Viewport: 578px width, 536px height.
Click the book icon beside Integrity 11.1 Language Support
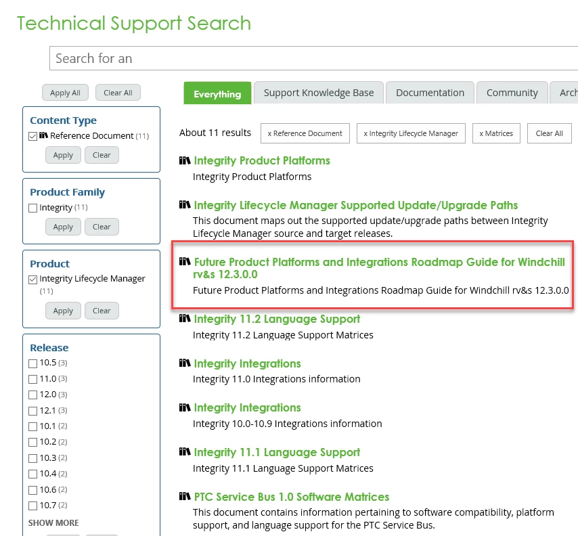[x=185, y=451]
